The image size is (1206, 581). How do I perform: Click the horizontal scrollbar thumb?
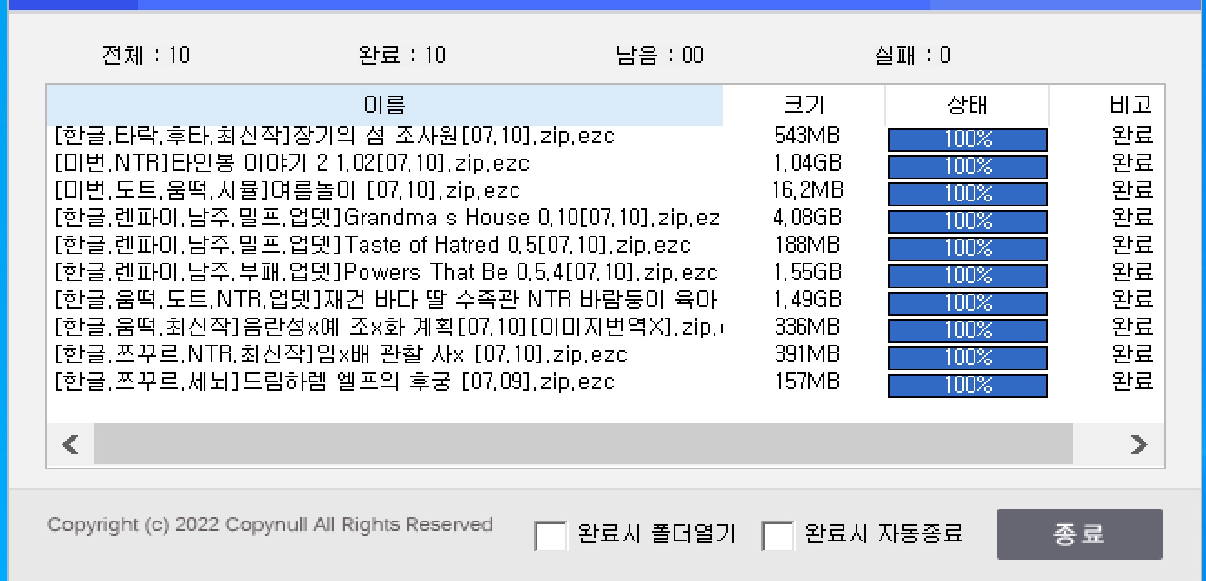(x=583, y=444)
